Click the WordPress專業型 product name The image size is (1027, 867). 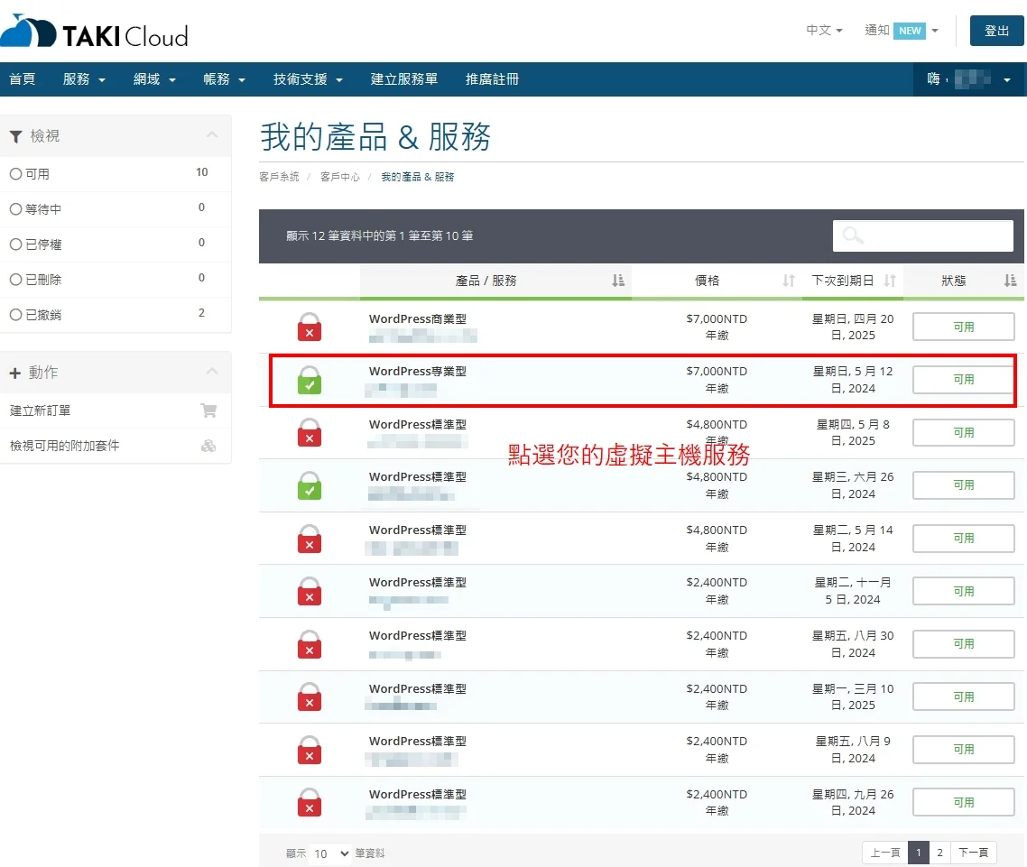[x=418, y=372]
